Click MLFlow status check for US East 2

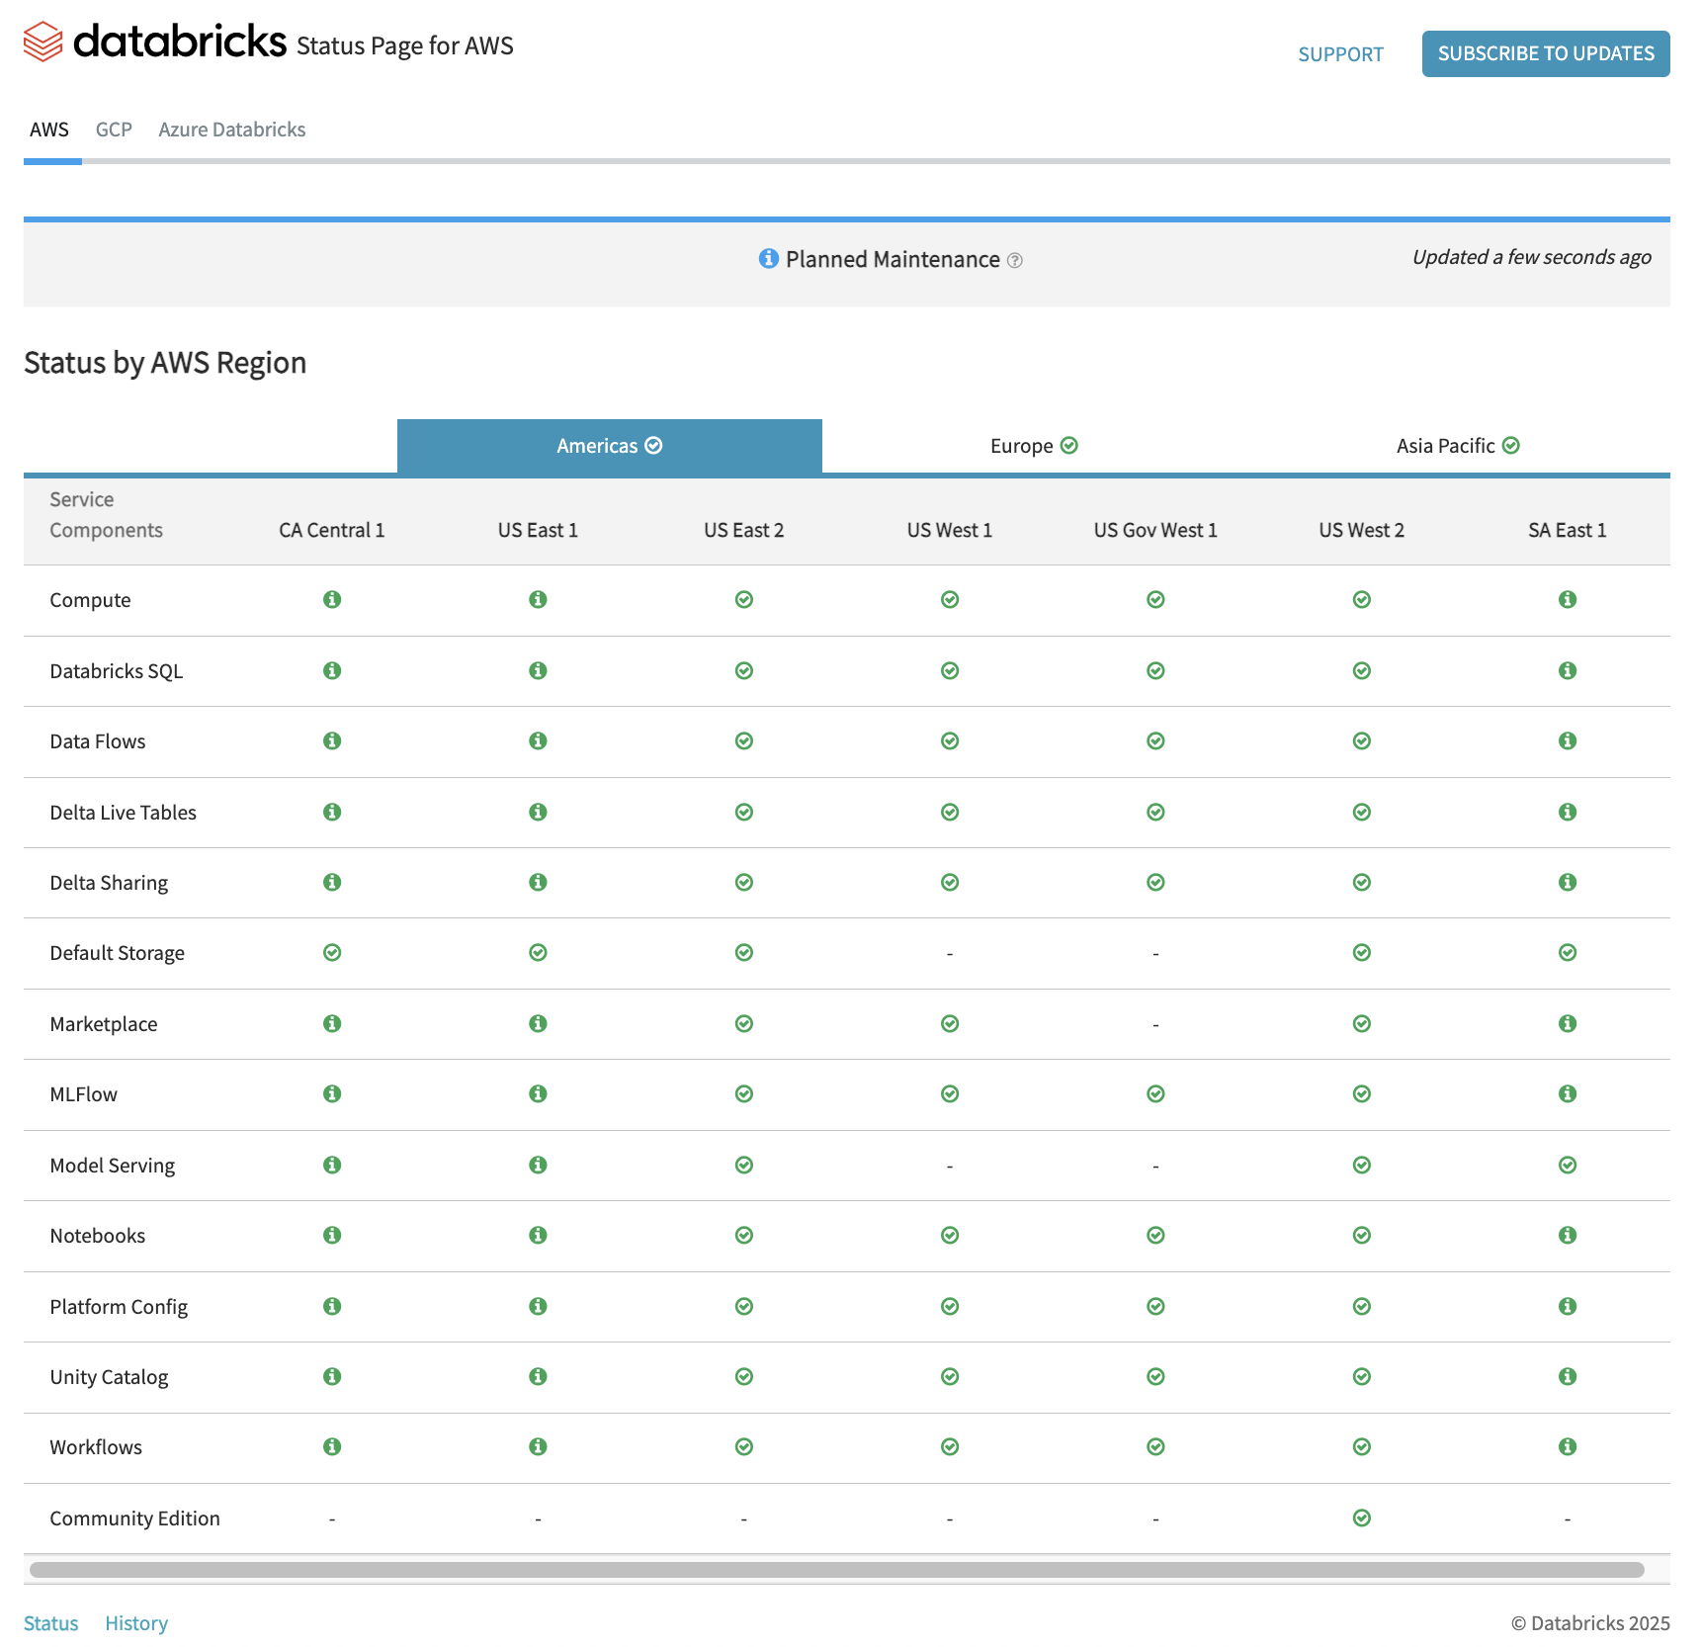click(744, 1093)
